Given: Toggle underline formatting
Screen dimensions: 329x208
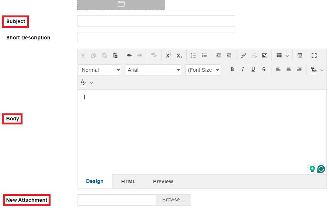Looking at the screenshot, I should pos(253,70).
